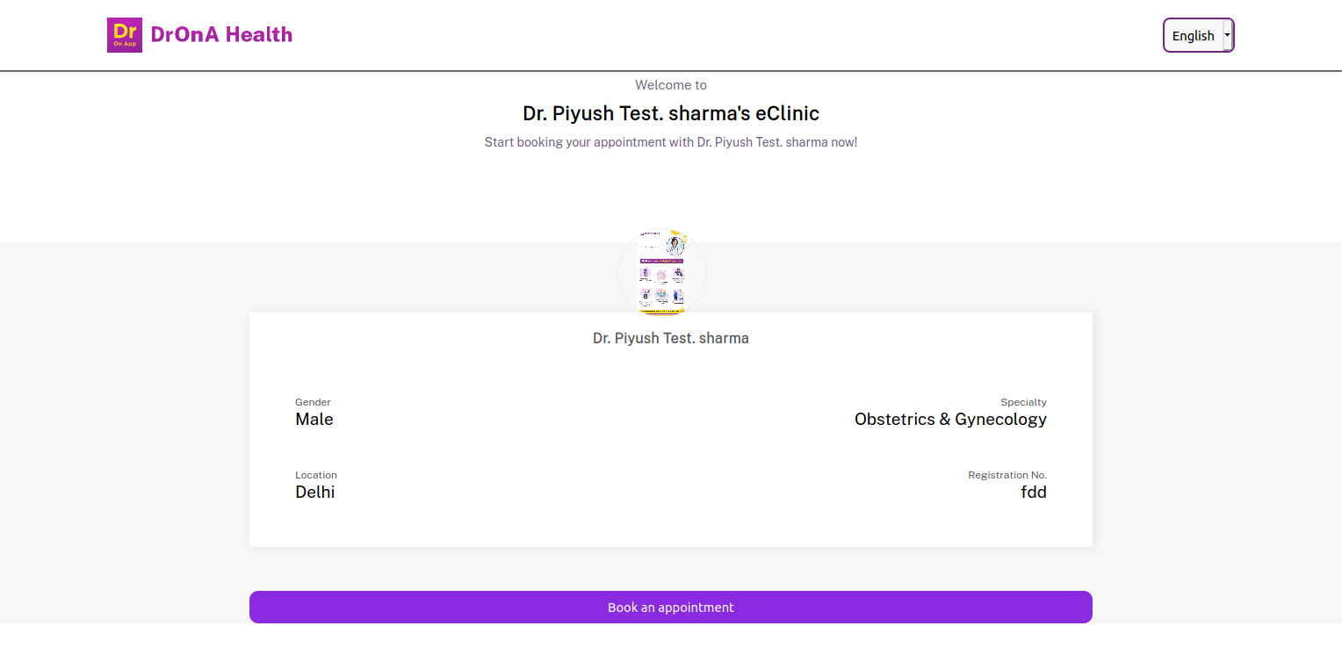Click the registration number value fdd
The width and height of the screenshot is (1342, 669).
(1033, 493)
